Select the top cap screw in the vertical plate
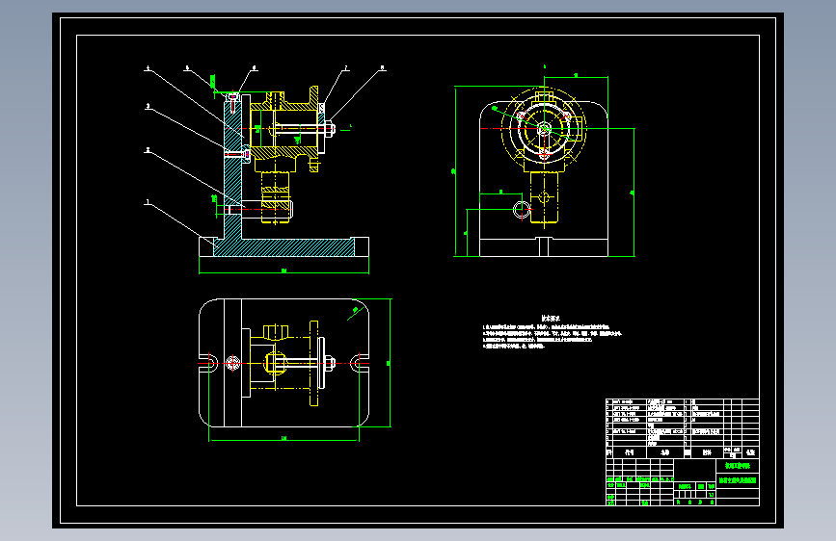Screen dimensions: 836x541 coord(233,102)
